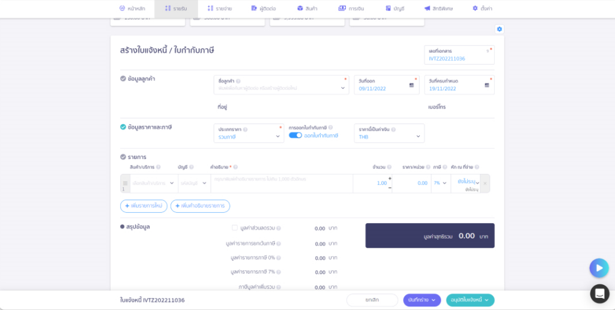
Task: Decrease quantity with the minus stepper
Action: [390, 188]
